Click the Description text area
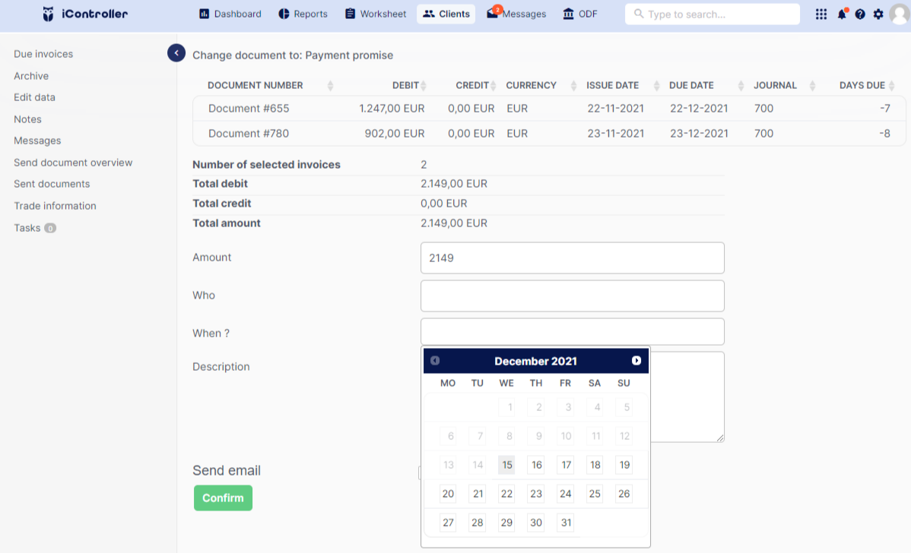The width and height of the screenshot is (911, 553). tap(687, 397)
